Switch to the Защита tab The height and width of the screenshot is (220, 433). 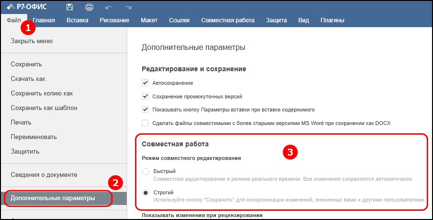(276, 20)
